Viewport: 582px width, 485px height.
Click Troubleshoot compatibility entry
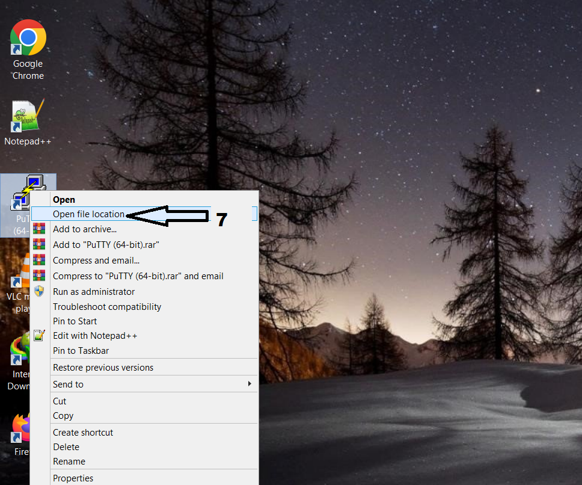point(107,307)
